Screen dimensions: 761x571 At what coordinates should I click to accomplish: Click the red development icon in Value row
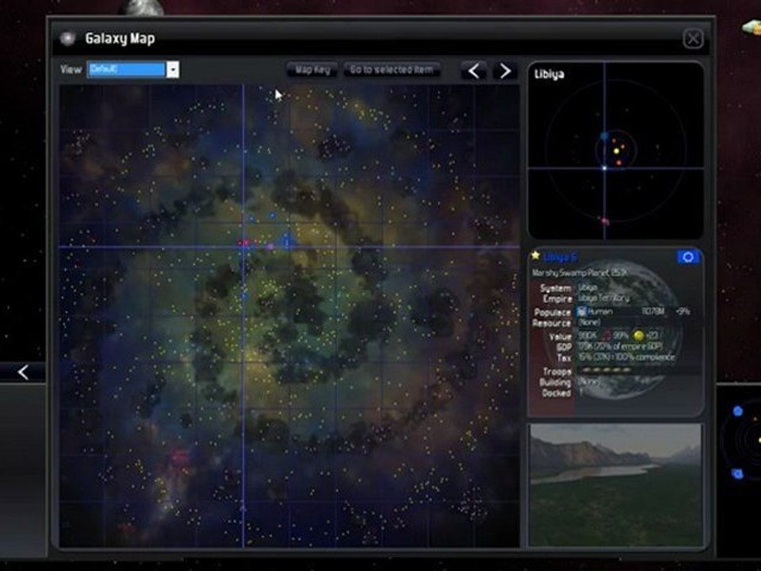point(606,335)
